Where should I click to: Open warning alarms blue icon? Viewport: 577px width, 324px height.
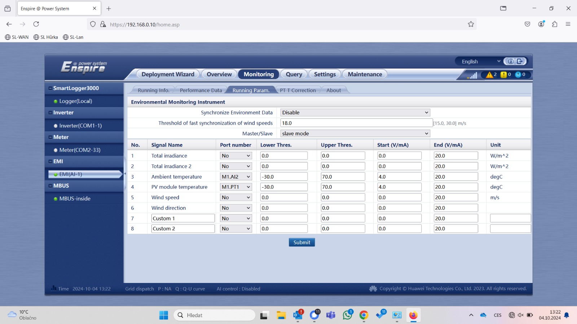(518, 75)
